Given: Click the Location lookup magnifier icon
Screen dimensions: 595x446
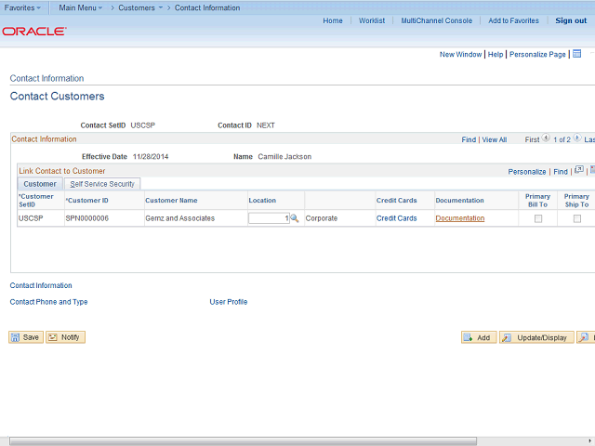Looking at the screenshot, I should pyautogui.click(x=295, y=218).
